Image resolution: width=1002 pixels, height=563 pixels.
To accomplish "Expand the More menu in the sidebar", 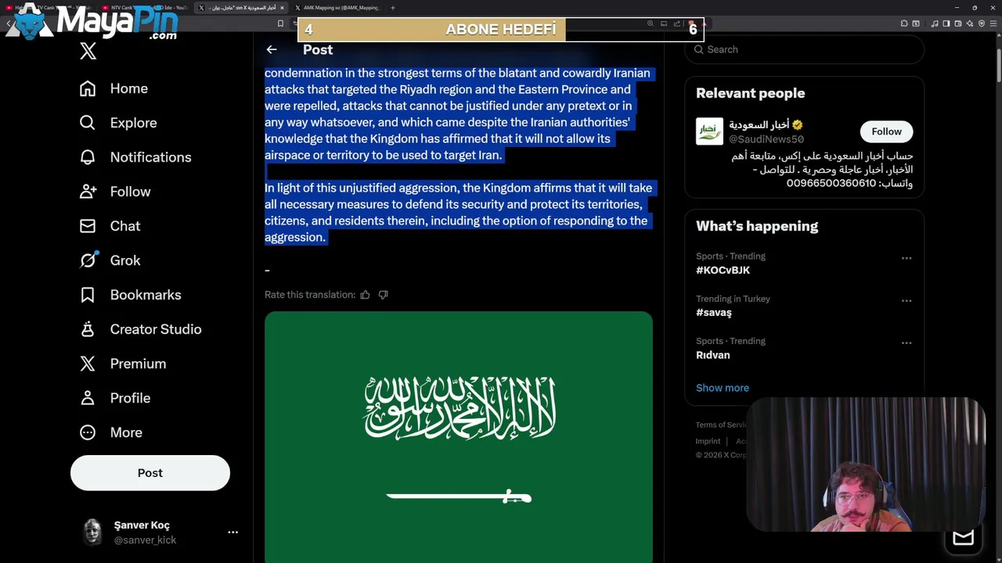I will click(x=110, y=432).
